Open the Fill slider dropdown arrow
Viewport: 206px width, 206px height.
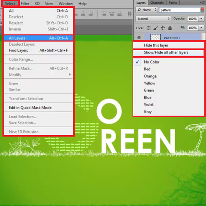point(201,28)
